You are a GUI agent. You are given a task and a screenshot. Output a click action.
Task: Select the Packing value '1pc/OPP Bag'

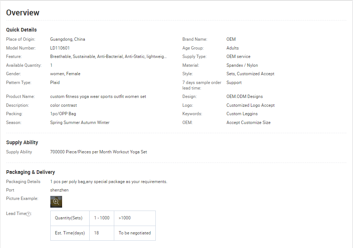[63, 114]
